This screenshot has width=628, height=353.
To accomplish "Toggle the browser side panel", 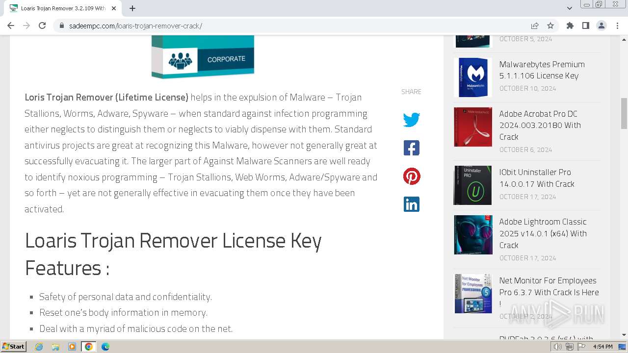I will pyautogui.click(x=585, y=25).
